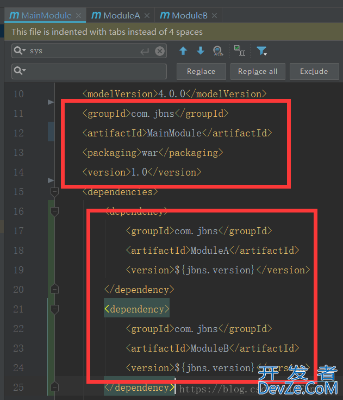Screen dimensions: 343x400
Task: Click the Replace all button
Action: tap(258, 71)
